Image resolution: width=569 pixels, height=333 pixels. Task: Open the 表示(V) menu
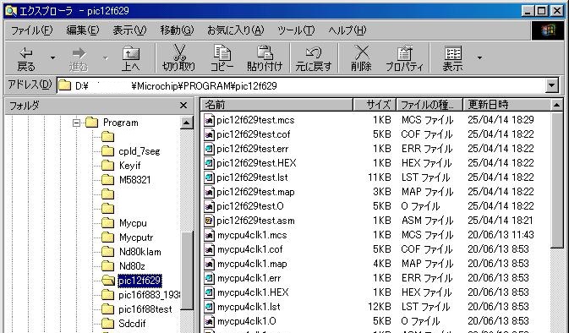tap(129, 30)
